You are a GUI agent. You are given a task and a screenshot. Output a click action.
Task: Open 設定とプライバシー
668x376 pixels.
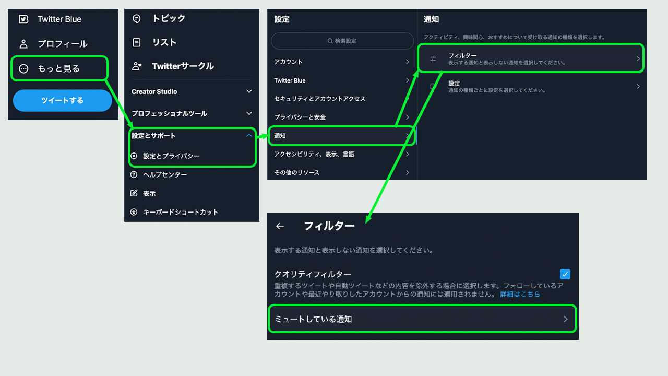[x=171, y=156]
